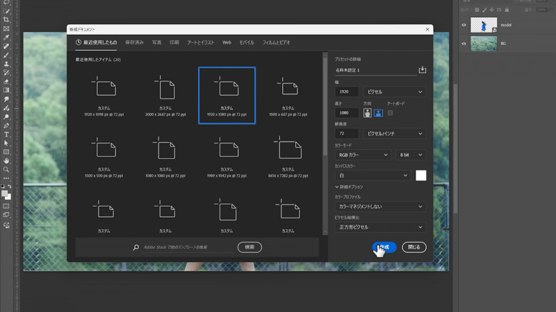Switch to the アートとイラスト tab

[201, 42]
